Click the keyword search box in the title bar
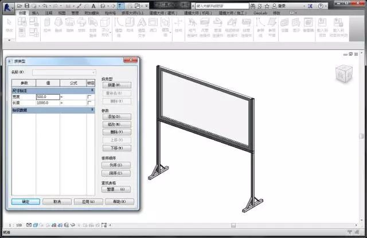 coord(222,6)
